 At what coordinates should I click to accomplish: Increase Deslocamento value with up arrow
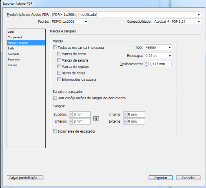point(146,63)
